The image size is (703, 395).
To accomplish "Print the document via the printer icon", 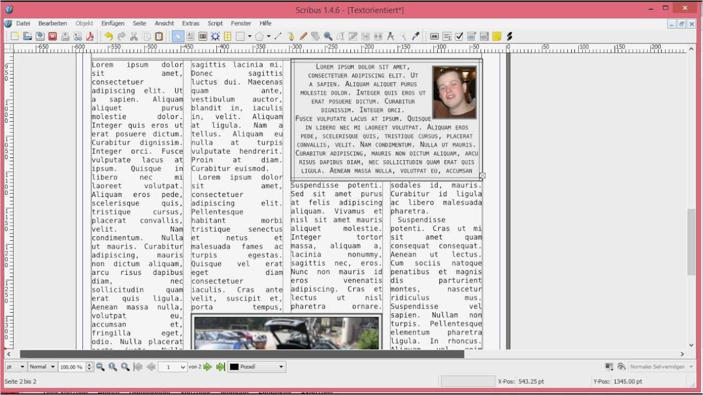I will [65, 36].
